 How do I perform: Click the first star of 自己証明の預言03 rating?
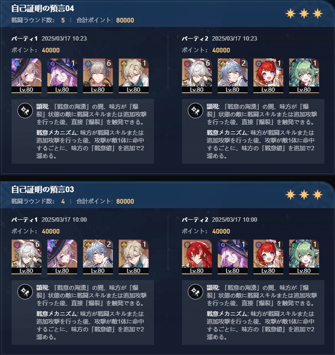click(291, 195)
